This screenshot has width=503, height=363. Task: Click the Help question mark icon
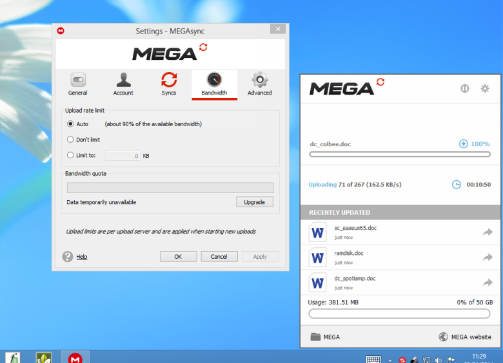[x=68, y=257]
